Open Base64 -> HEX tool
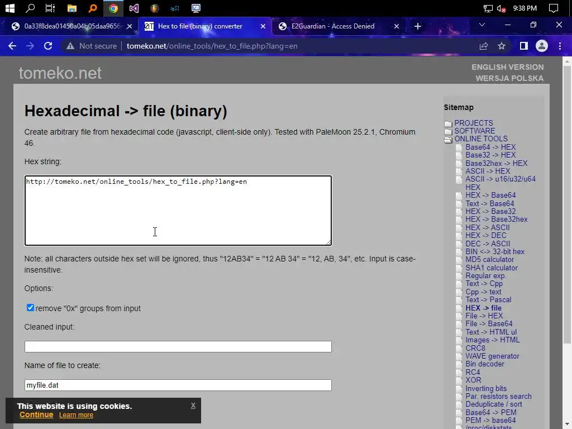The image size is (572, 429). pos(490,147)
